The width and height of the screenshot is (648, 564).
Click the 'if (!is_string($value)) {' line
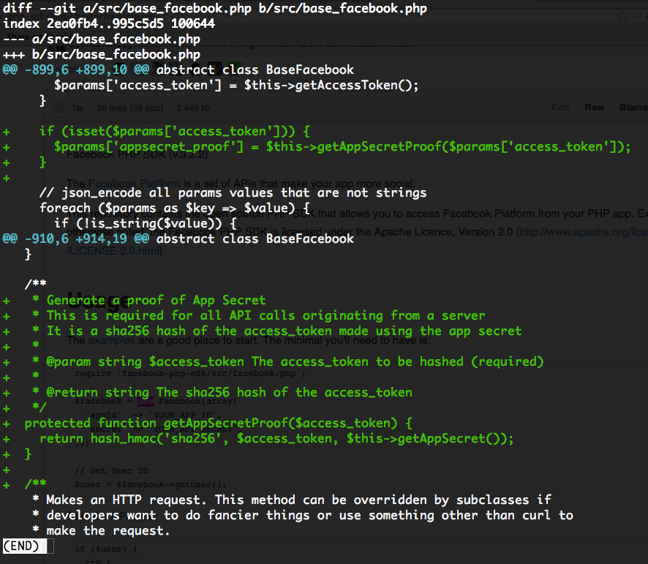[146, 223]
